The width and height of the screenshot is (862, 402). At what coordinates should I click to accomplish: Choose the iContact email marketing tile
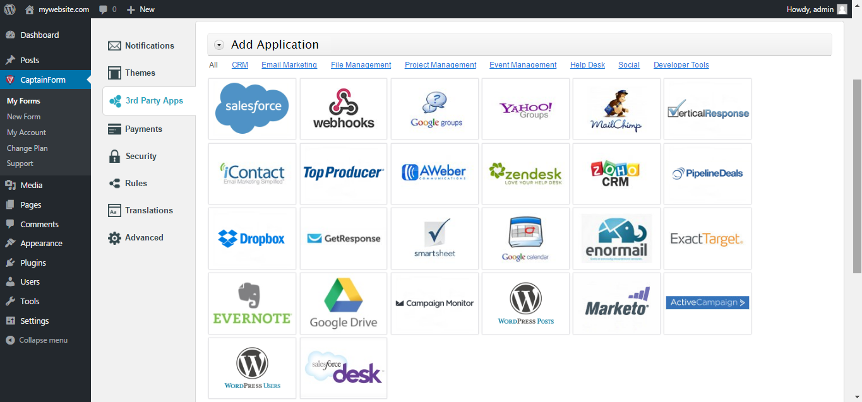pos(252,174)
